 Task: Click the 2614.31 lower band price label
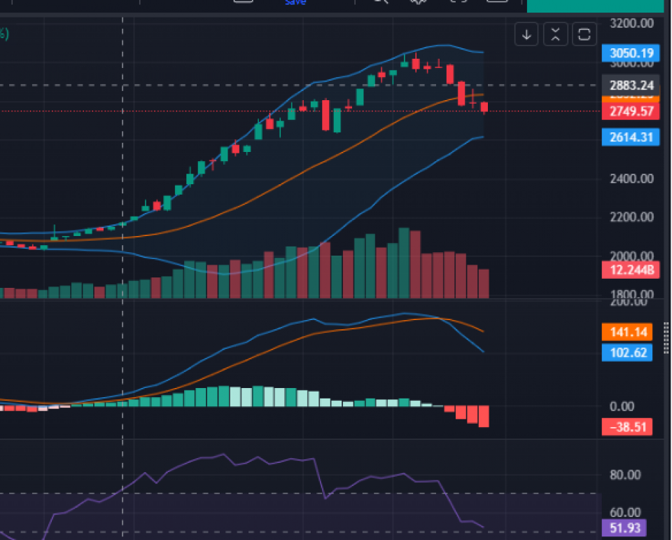[631, 137]
